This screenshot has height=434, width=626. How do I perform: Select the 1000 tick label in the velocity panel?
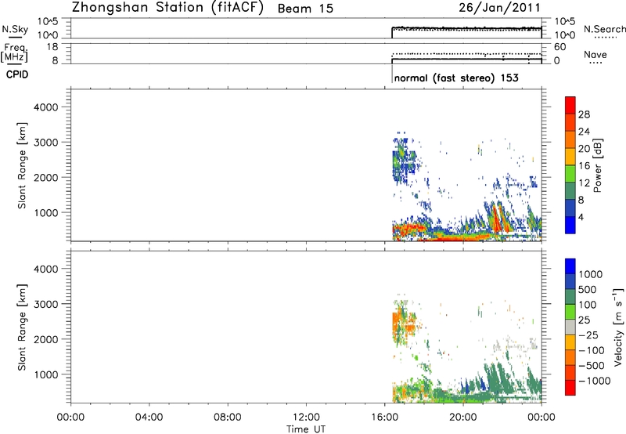point(46,374)
